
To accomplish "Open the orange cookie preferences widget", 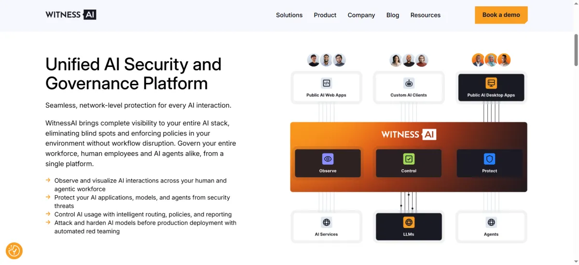I will click(14, 251).
